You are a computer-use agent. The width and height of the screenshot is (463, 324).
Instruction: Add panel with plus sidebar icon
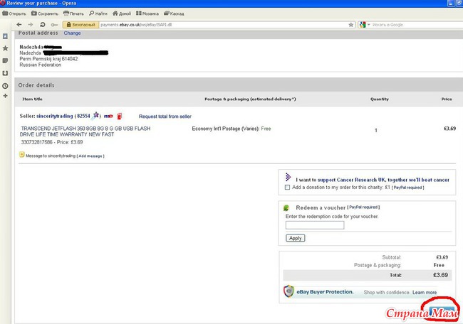tap(5, 96)
